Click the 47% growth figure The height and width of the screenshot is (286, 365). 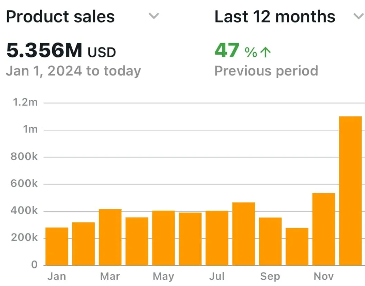pos(236,51)
